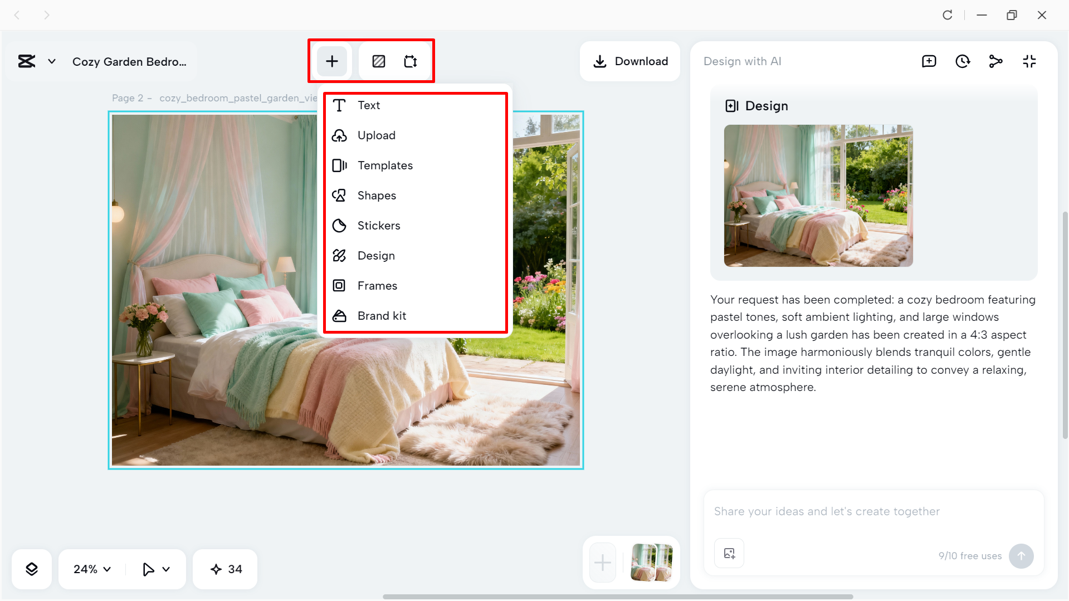Open the cursor tool dropdown

point(155,569)
